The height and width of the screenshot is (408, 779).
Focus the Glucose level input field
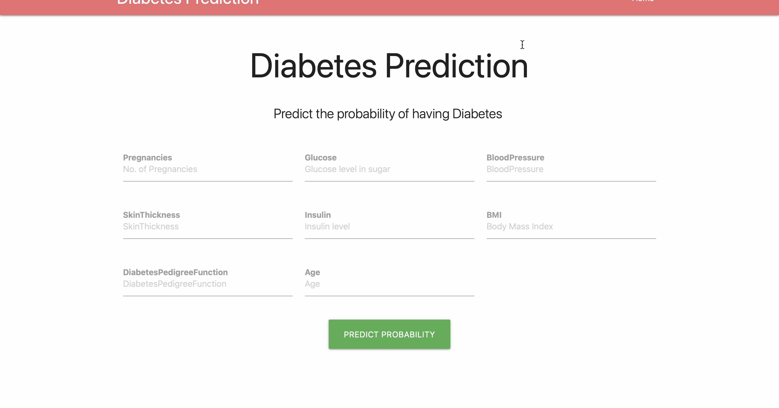(x=389, y=172)
